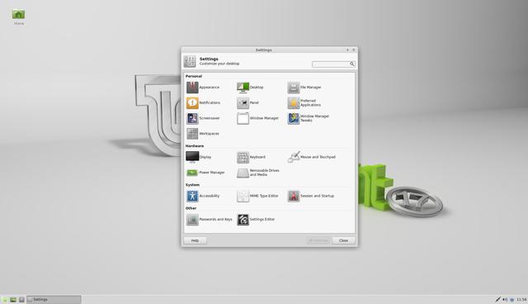The height and width of the screenshot is (304, 528).
Task: Click the Help button
Action: point(195,240)
